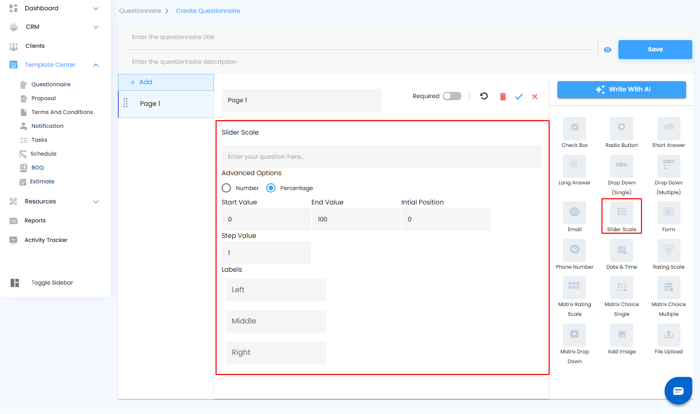
Task: Add a Rating Scale question element
Action: (668, 251)
